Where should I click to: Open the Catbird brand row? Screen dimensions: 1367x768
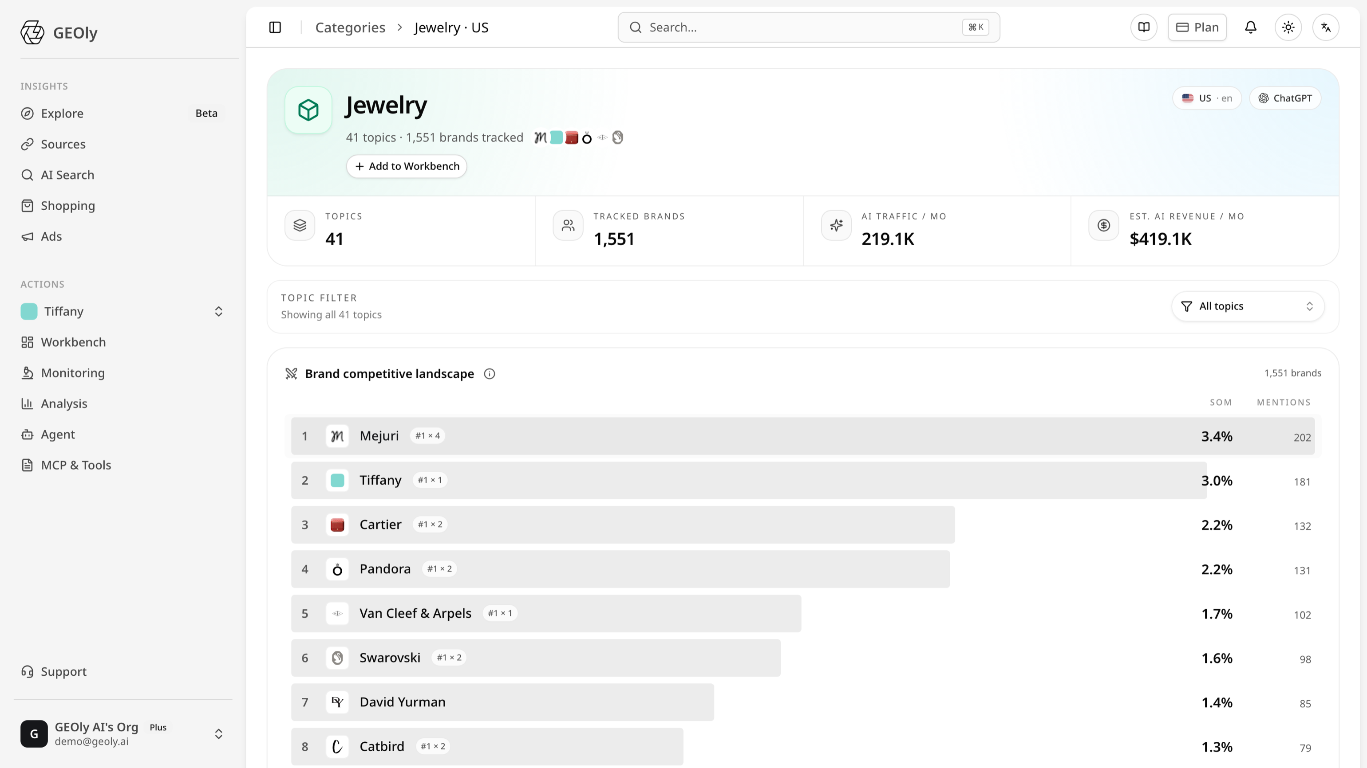pyautogui.click(x=803, y=747)
